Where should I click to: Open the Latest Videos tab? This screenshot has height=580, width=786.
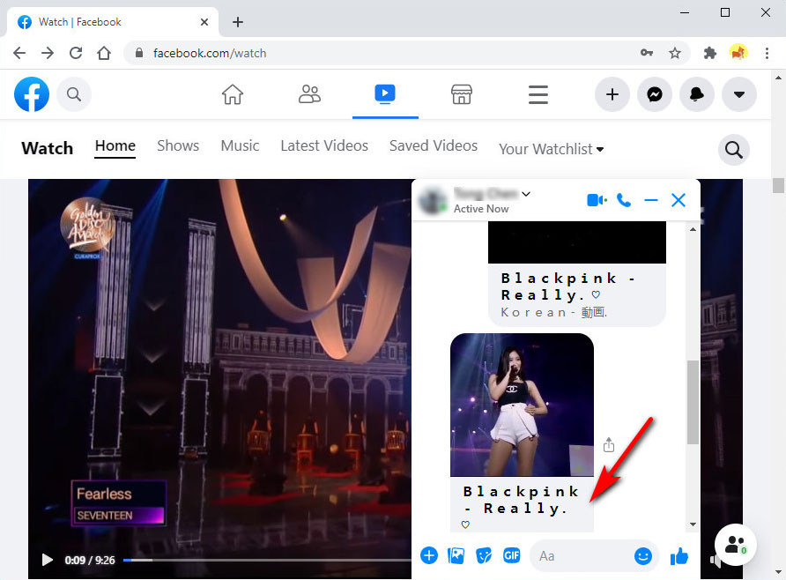(x=324, y=145)
